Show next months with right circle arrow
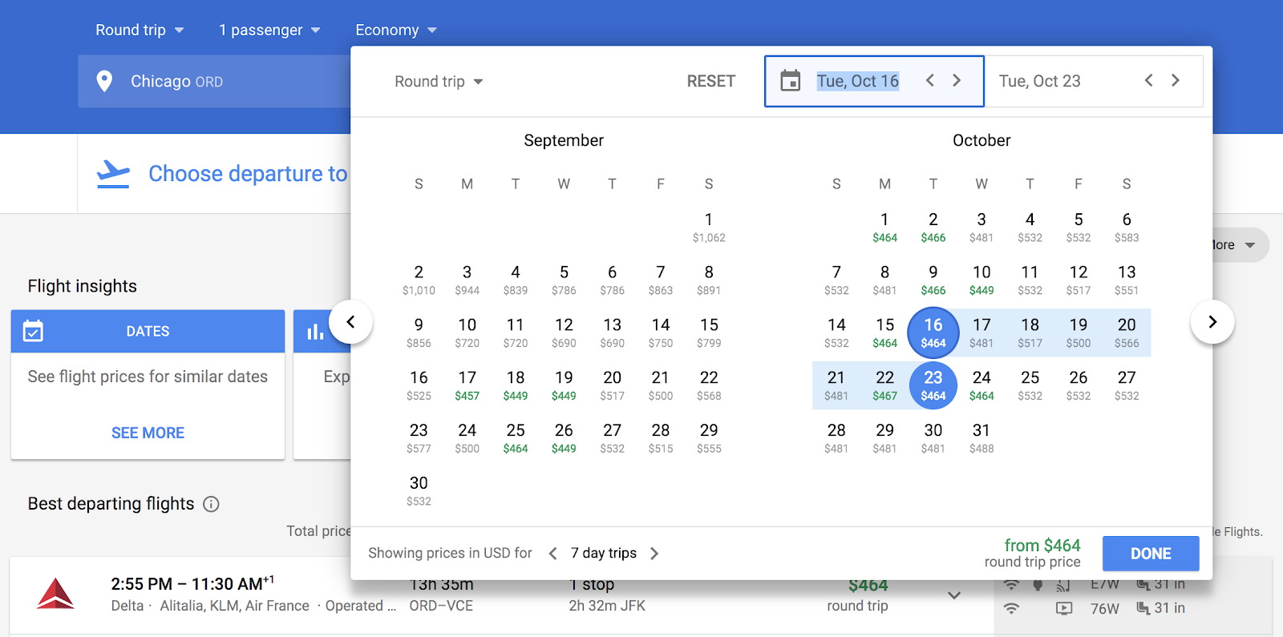The width and height of the screenshot is (1283, 637). [1212, 321]
